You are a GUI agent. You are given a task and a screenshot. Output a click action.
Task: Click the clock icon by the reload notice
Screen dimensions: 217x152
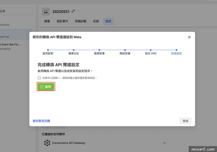39,78
